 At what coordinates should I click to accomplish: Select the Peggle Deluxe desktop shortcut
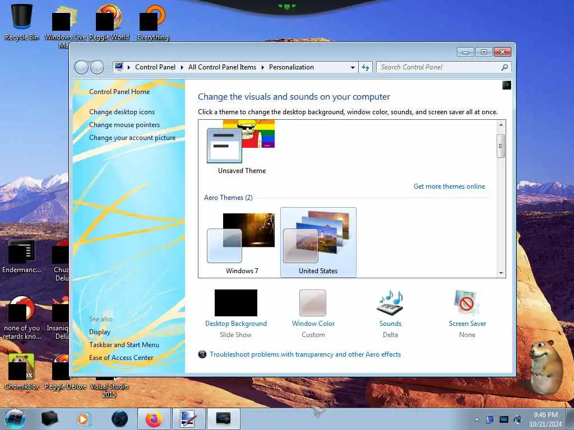click(66, 371)
